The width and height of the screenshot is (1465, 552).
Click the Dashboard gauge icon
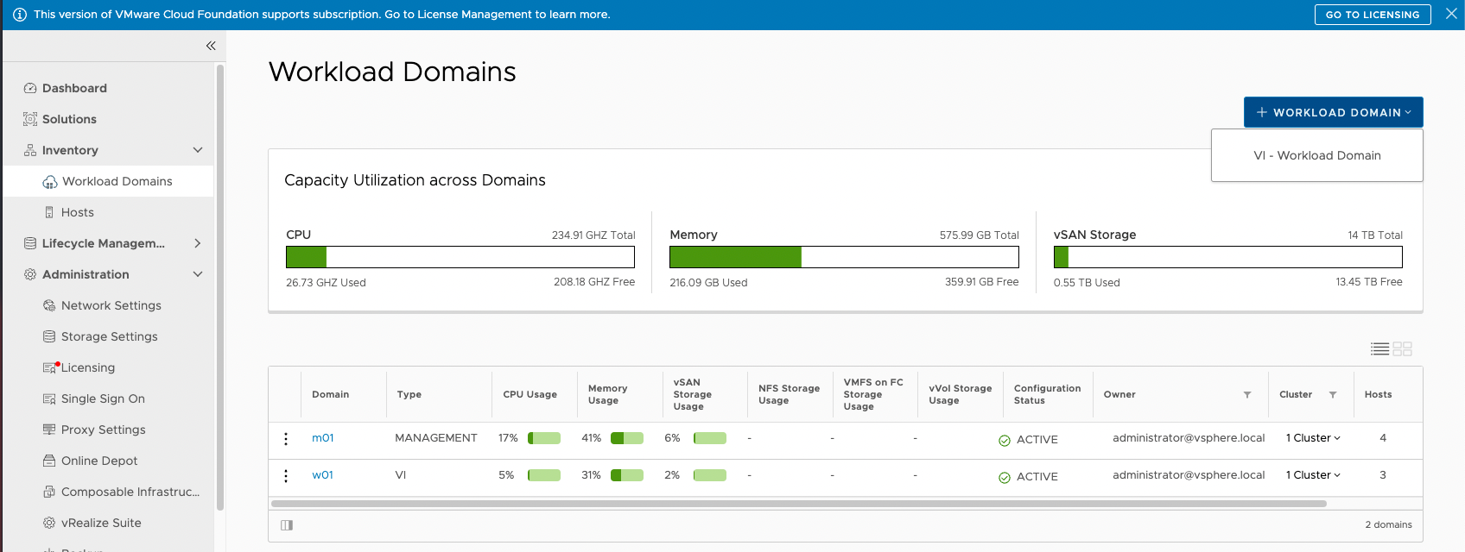(30, 88)
